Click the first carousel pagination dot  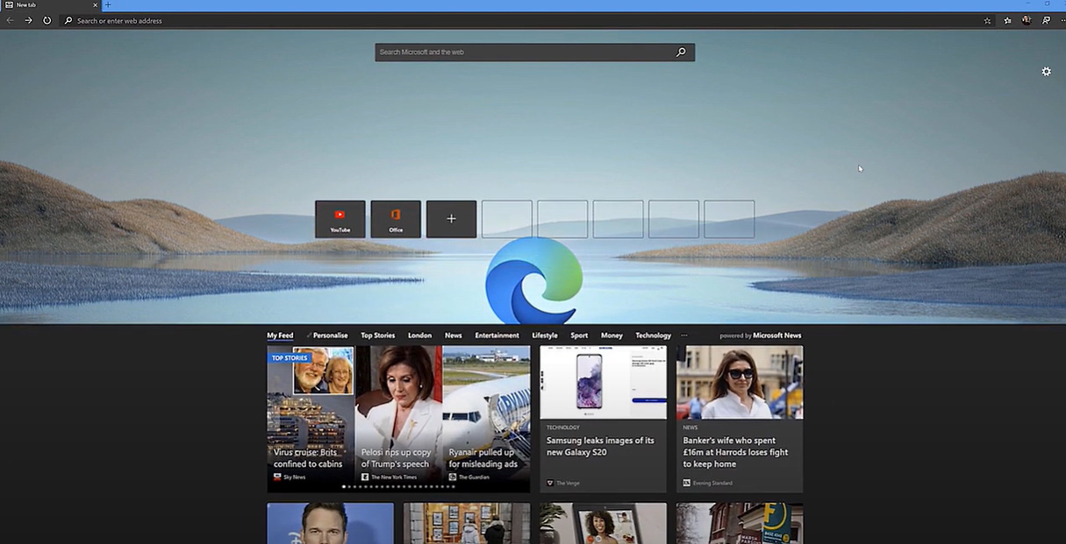pyautogui.click(x=344, y=486)
